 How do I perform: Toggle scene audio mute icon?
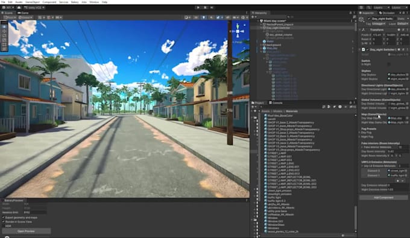[211, 17]
